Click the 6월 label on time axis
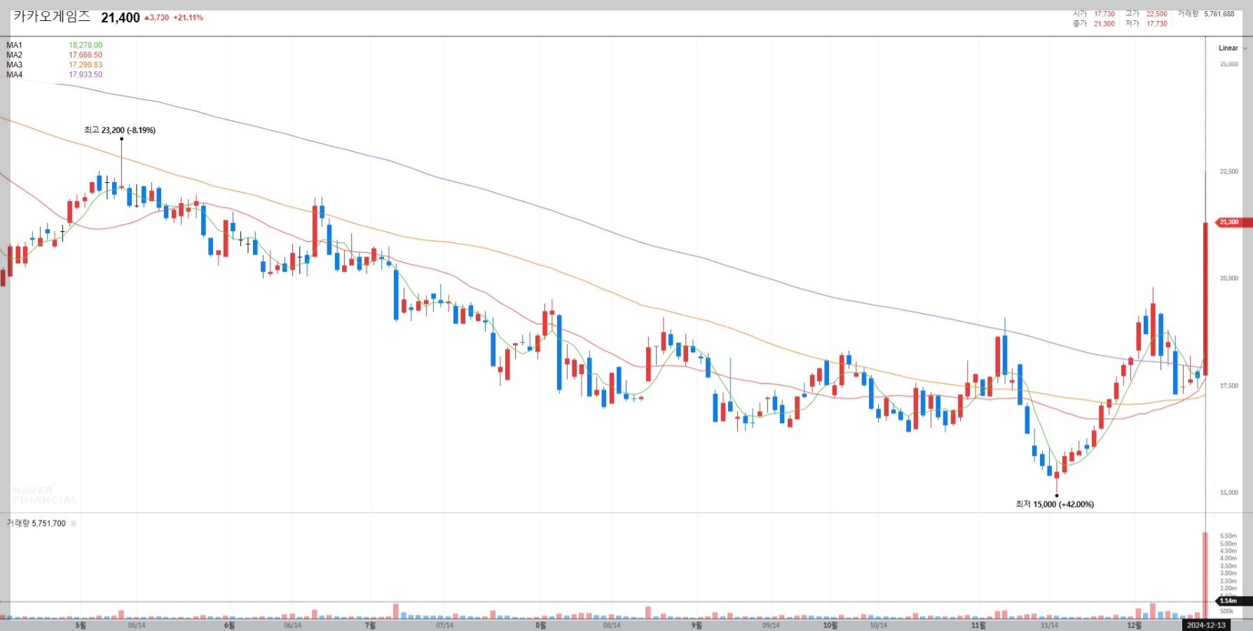The image size is (1253, 631). click(x=229, y=625)
